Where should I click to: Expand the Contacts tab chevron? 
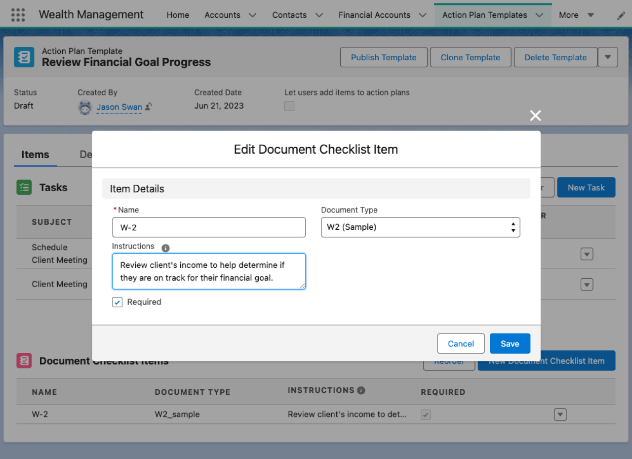(x=319, y=15)
